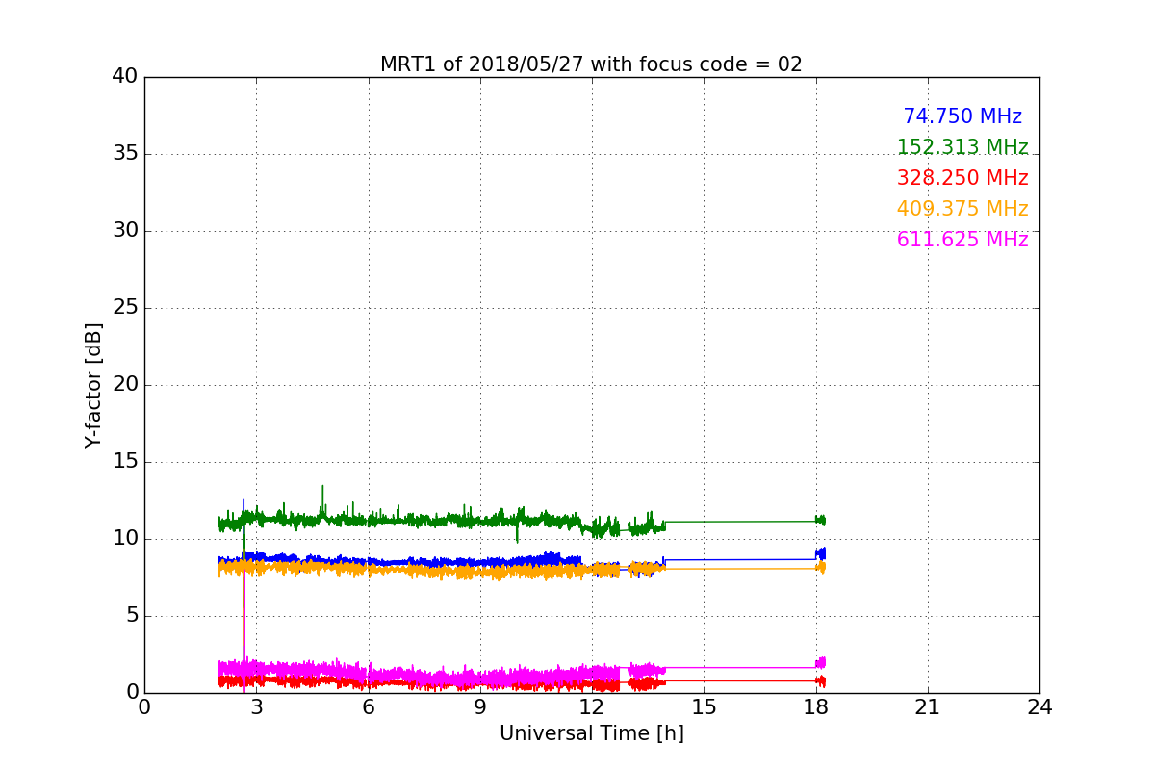The height and width of the screenshot is (770, 1155).
Task: Click the x-axis tick label '3'
Action: click(x=256, y=707)
